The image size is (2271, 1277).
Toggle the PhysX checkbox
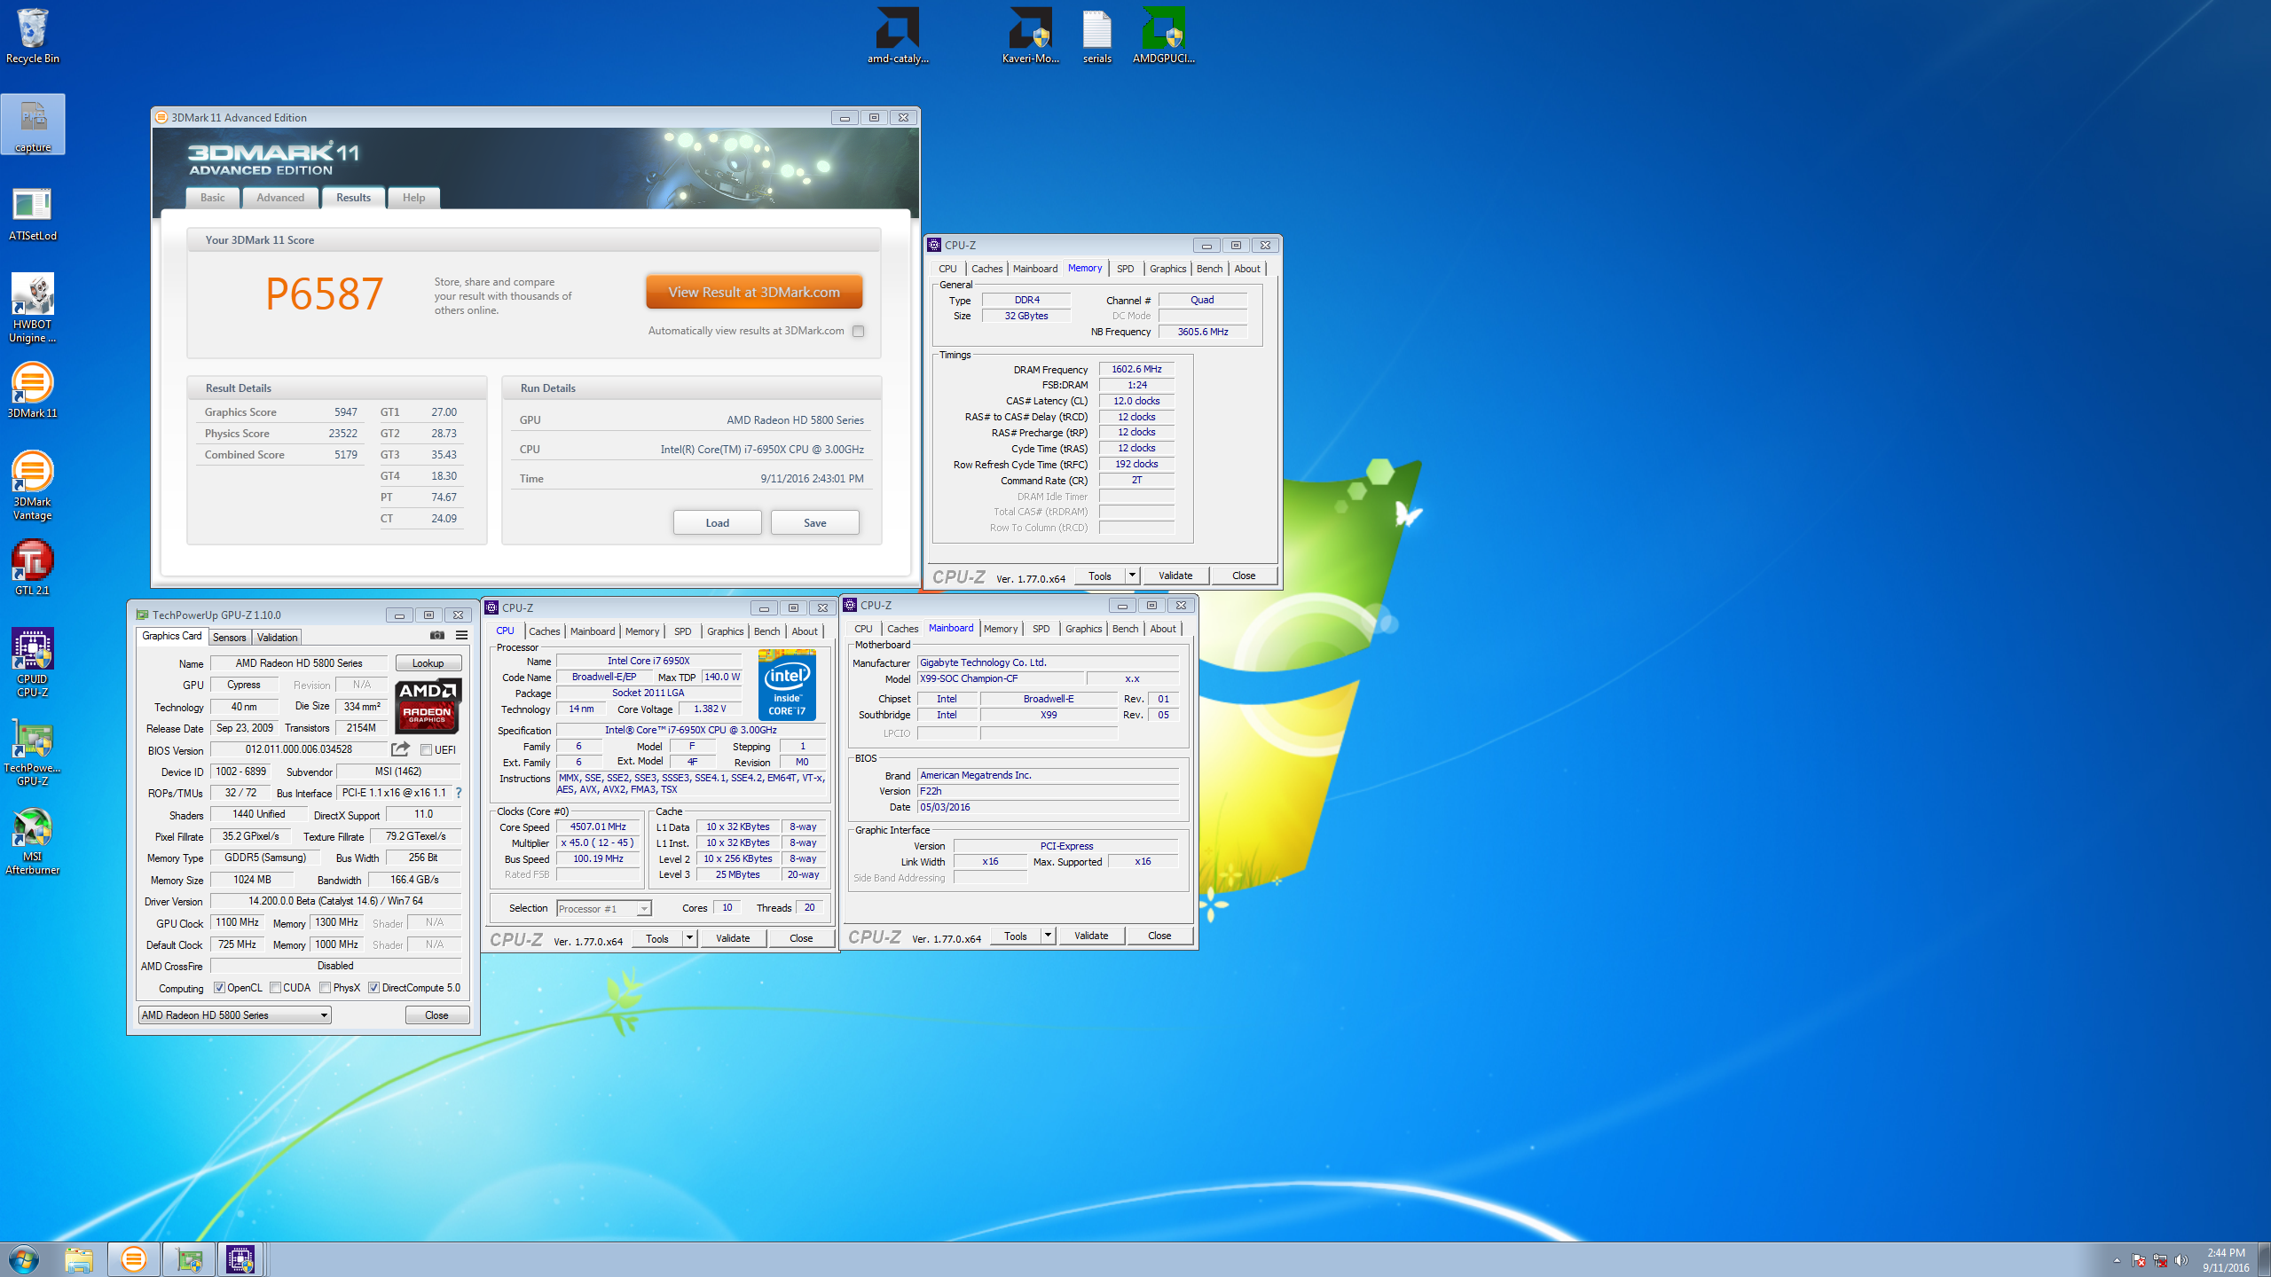(326, 988)
